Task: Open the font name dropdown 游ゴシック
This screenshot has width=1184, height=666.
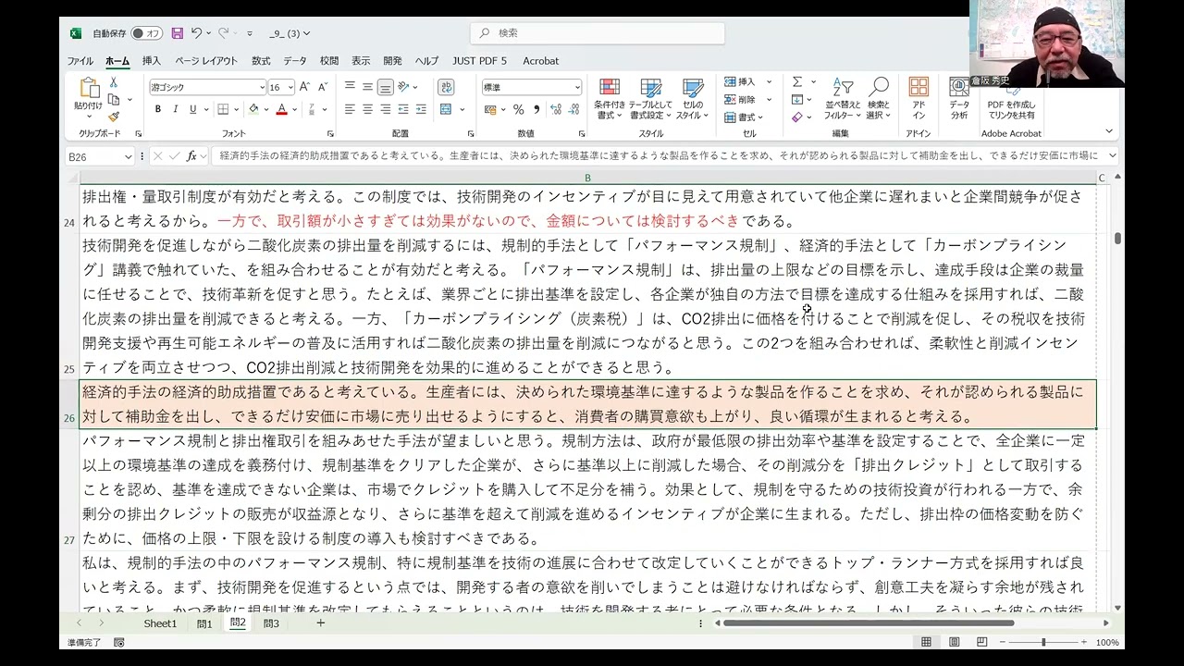Action: 262,87
